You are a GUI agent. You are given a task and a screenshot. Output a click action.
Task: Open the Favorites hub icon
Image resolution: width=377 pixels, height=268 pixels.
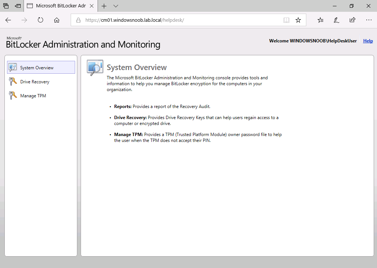(320, 20)
